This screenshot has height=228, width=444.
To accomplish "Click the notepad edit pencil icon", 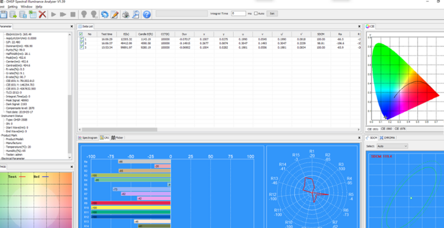I will pos(114,14).
